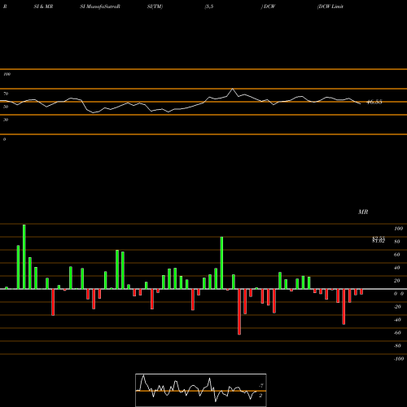Click the deepest red bar near -70
407x407 pixels.
(239, 312)
